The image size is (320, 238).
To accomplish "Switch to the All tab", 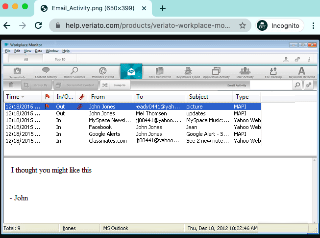I will tap(26, 60).
